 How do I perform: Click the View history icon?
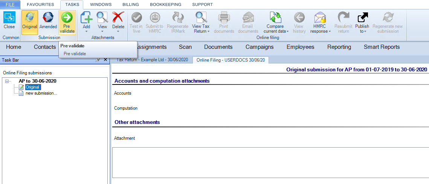(299, 18)
